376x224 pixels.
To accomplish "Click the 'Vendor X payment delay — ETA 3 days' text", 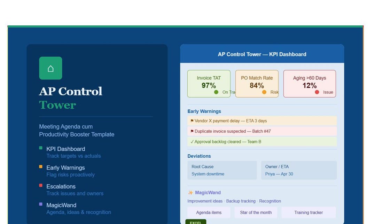I will click(231, 121).
